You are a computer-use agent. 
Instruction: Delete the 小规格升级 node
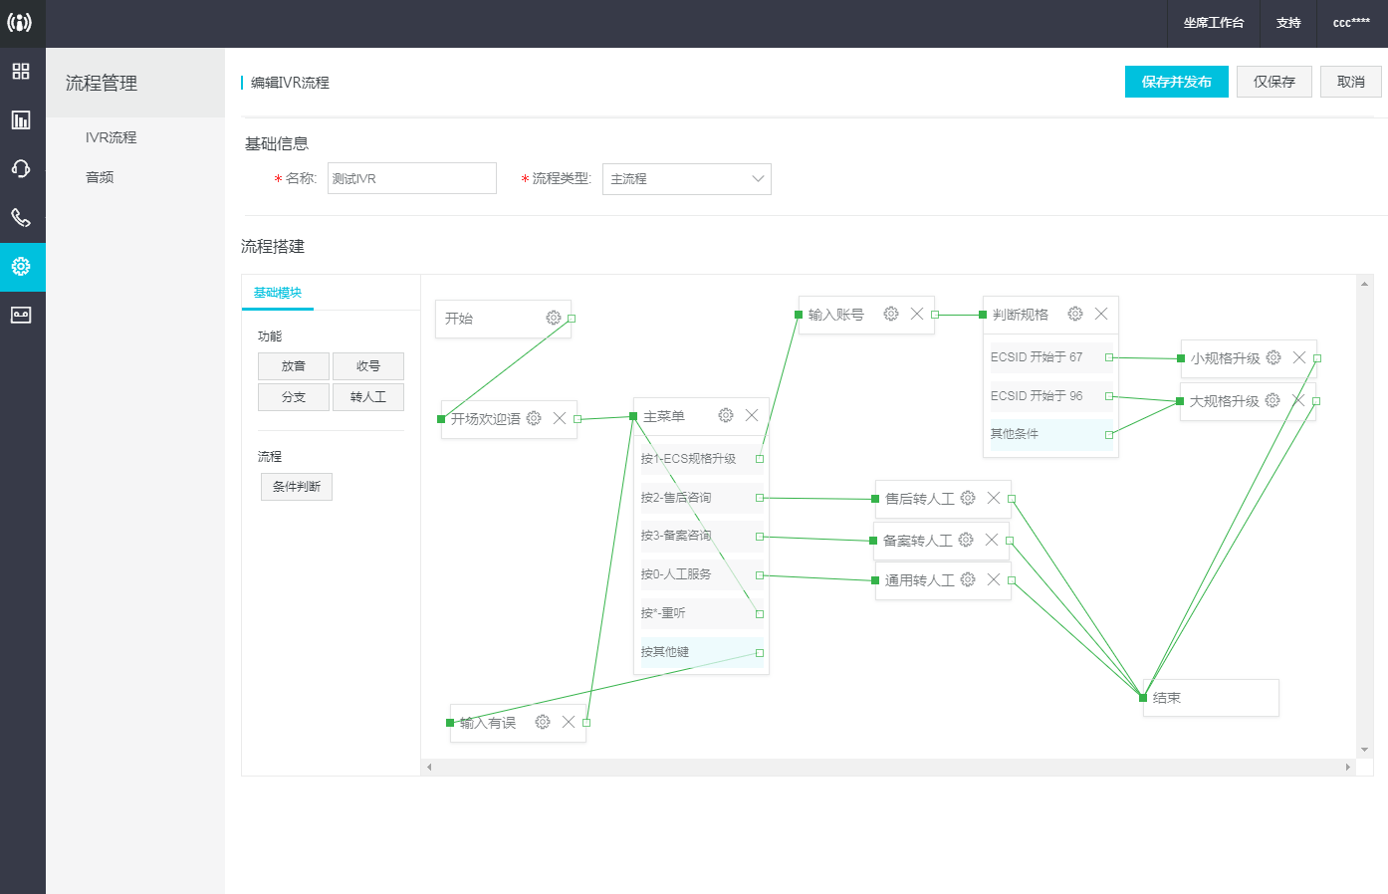pos(1299,357)
